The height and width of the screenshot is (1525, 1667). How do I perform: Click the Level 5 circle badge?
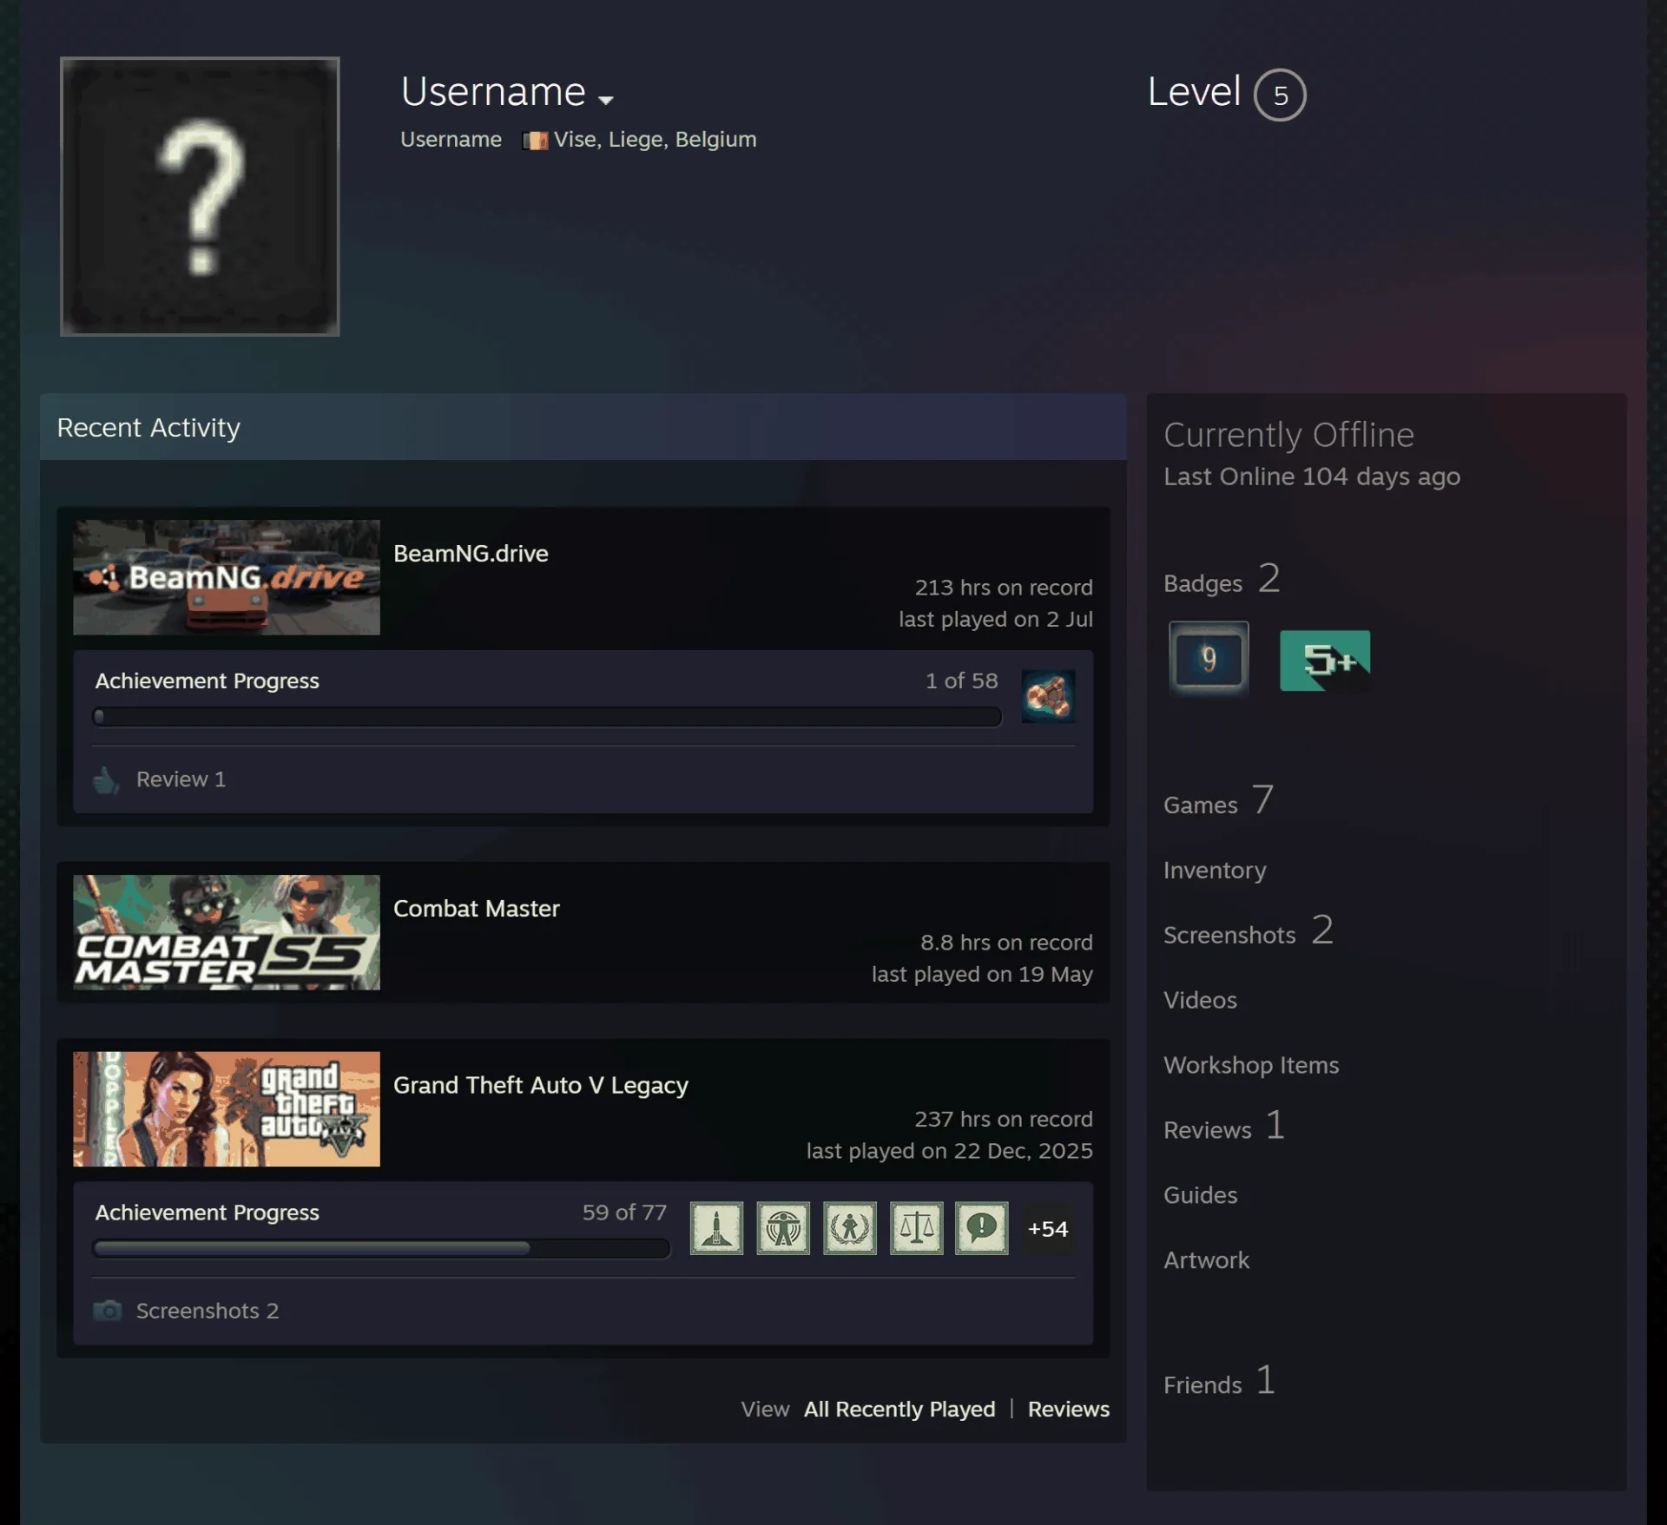[1280, 95]
